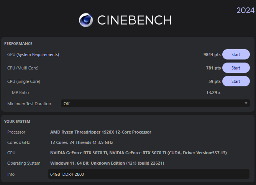Open the Minimum Test Duration dropdown
This screenshot has height=185, width=256.
pyautogui.click(x=155, y=103)
